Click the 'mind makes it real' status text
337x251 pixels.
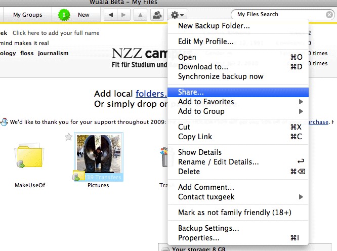click(24, 43)
